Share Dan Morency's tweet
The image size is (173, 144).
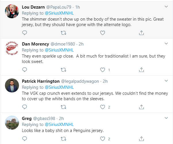click(141, 70)
